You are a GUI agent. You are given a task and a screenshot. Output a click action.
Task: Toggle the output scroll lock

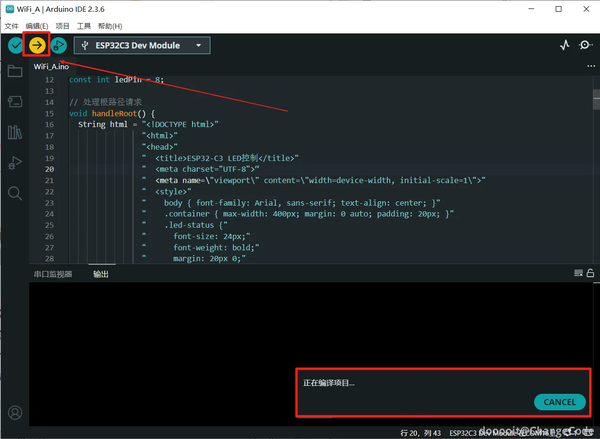590,273
